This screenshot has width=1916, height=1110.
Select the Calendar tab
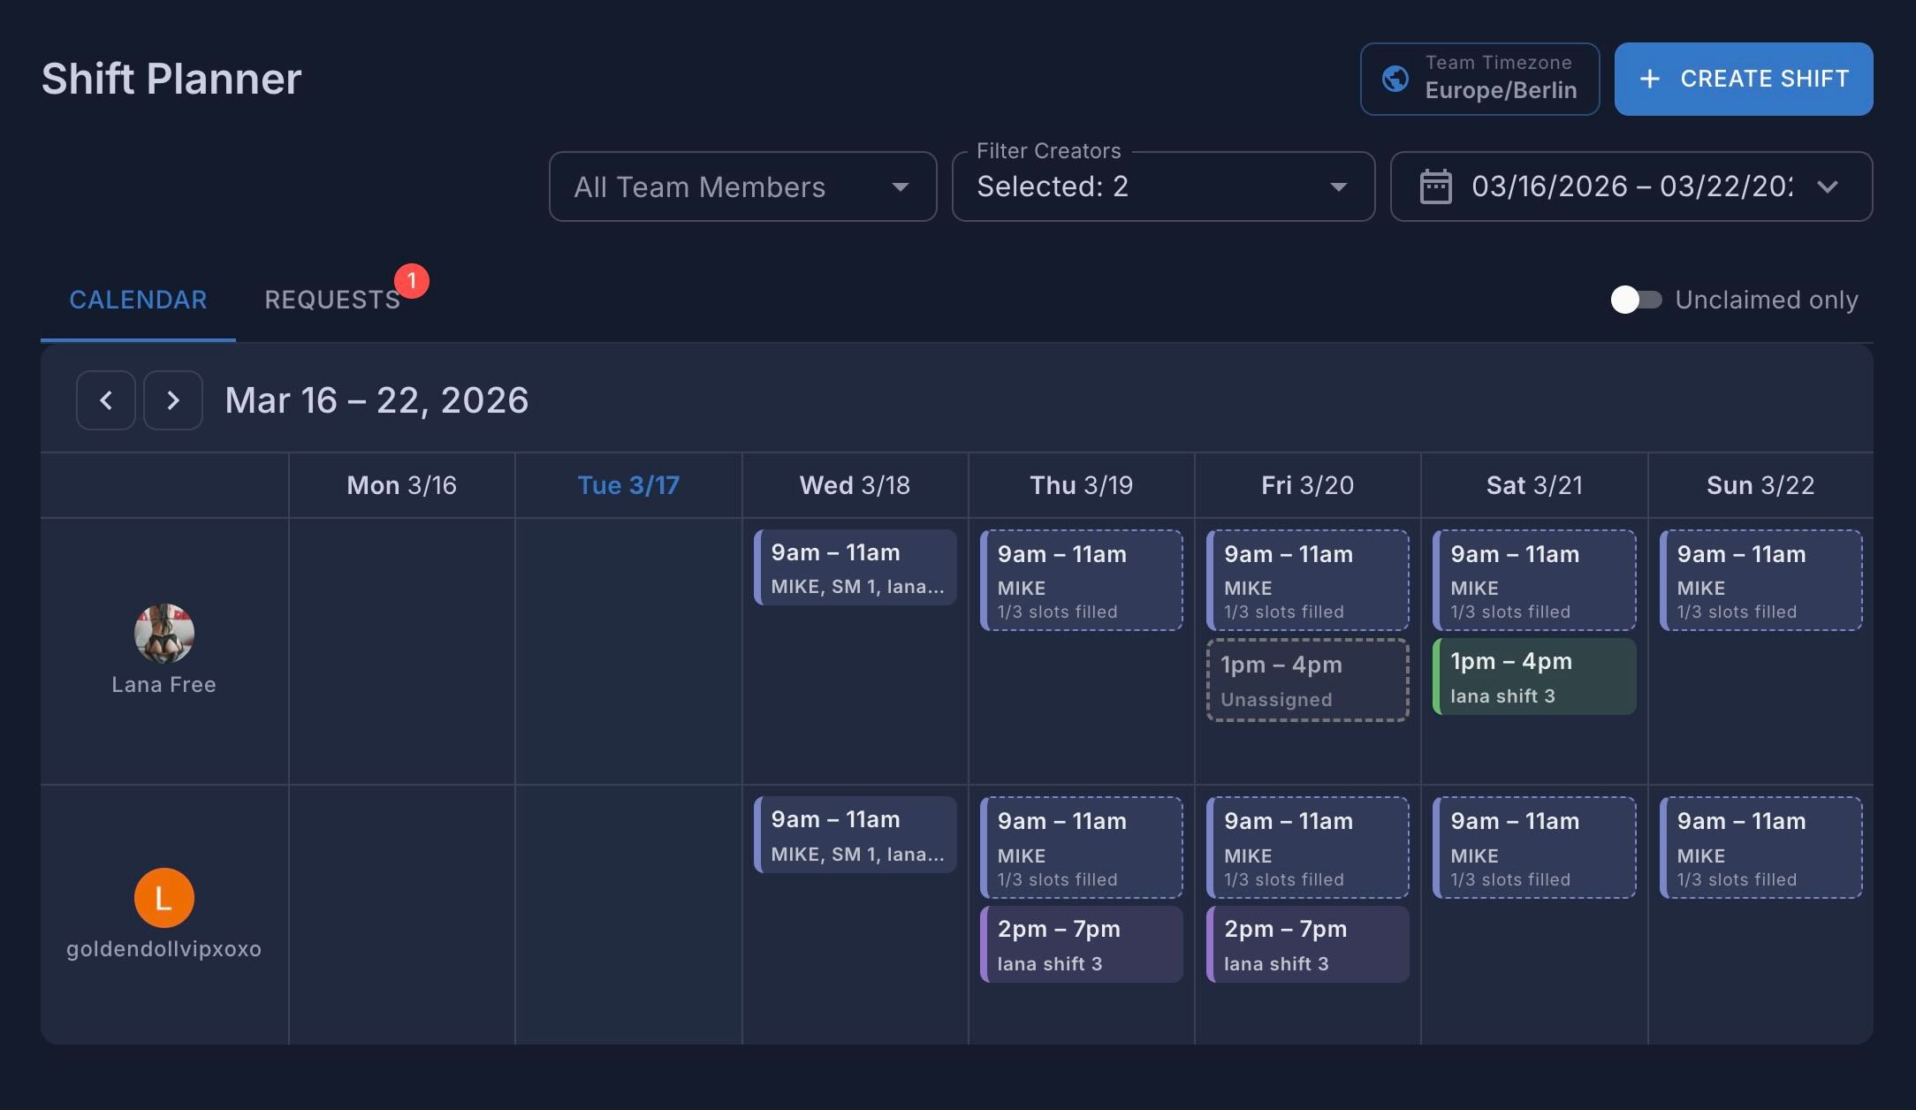(x=138, y=300)
